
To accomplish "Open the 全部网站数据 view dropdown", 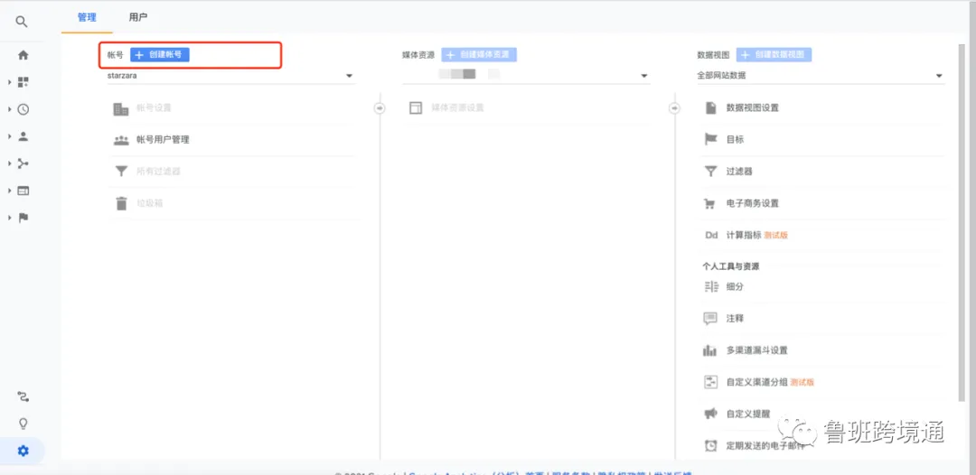I will [821, 76].
